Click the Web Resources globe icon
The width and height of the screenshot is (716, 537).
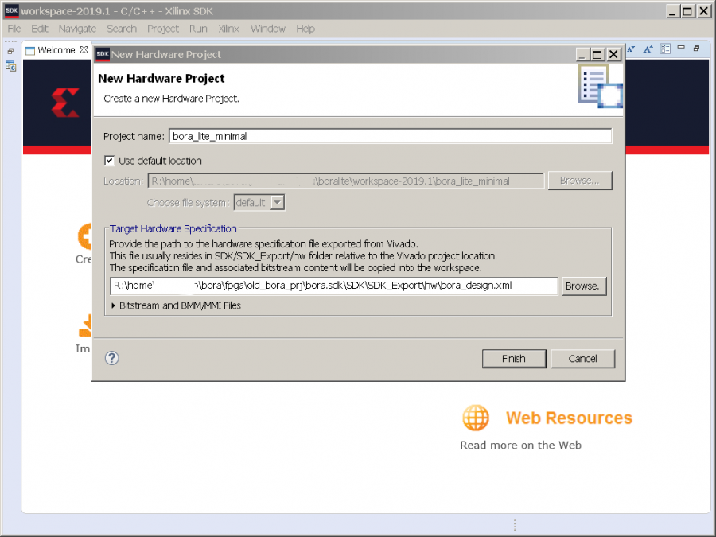point(476,418)
